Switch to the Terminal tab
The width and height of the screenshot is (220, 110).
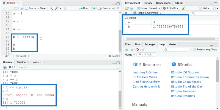coord(21,62)
